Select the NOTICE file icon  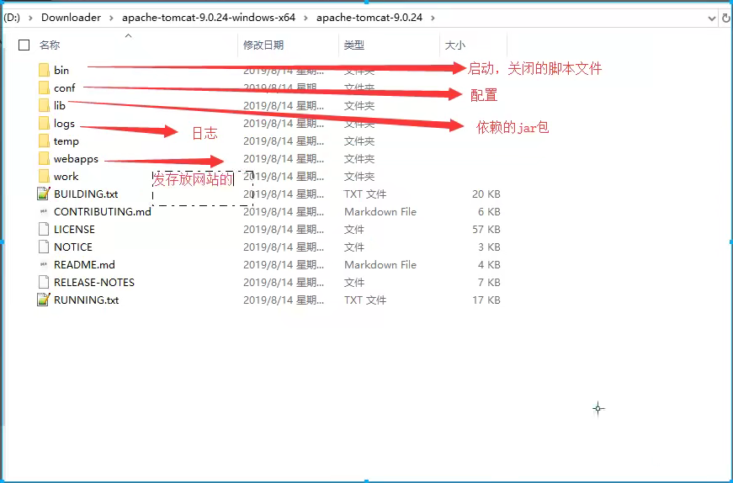point(44,247)
